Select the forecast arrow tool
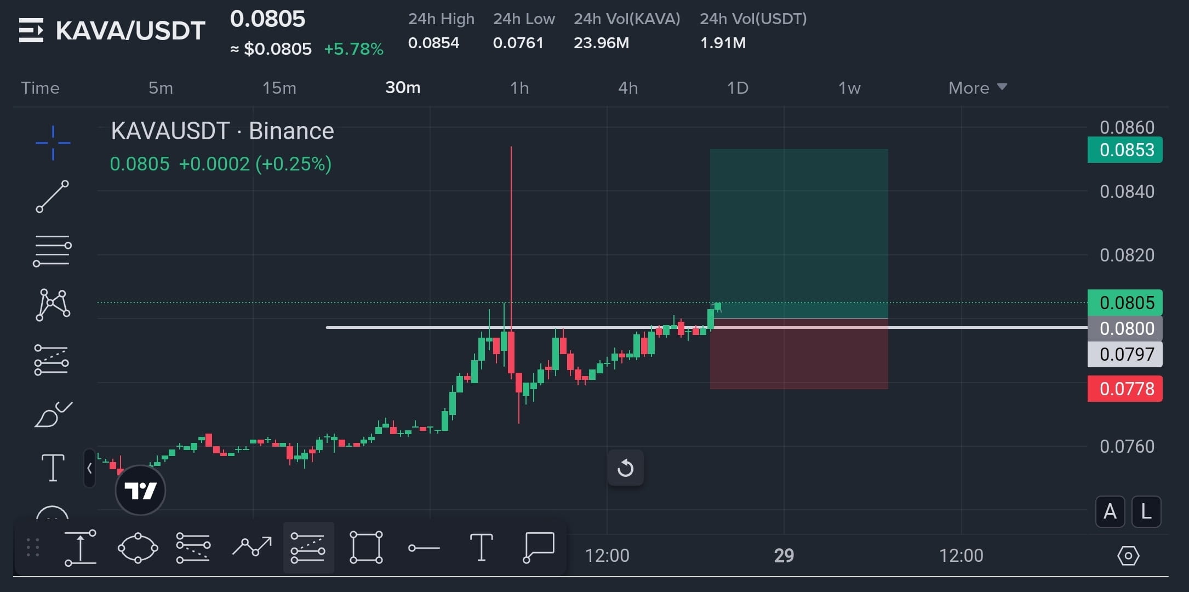1189x592 pixels. [252, 547]
